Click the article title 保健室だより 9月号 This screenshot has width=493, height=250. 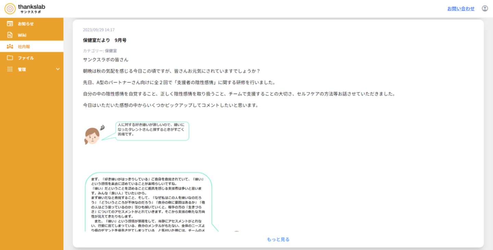tap(105, 40)
